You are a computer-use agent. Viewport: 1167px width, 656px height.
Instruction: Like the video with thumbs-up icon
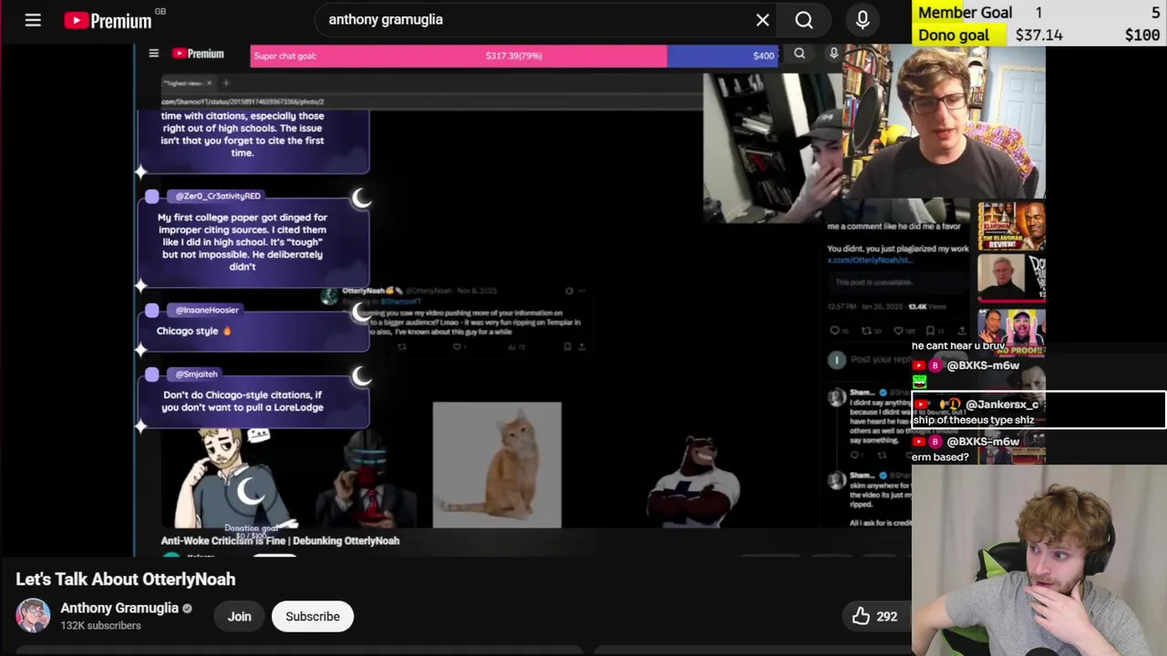(x=861, y=617)
